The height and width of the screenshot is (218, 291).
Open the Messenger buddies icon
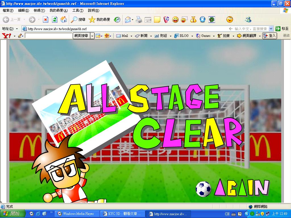point(248,20)
